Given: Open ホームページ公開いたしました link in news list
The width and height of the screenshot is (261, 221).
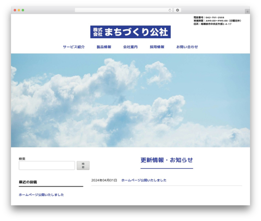Looking at the screenshot, I should pos(144,180).
